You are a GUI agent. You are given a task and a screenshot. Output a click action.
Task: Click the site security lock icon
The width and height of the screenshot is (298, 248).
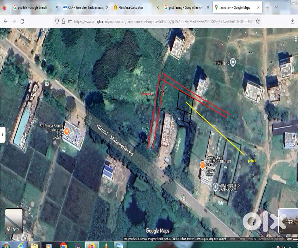(63, 21)
